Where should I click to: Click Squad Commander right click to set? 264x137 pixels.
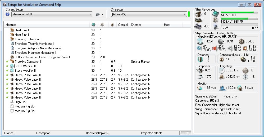pyautogui.click(x=218, y=113)
